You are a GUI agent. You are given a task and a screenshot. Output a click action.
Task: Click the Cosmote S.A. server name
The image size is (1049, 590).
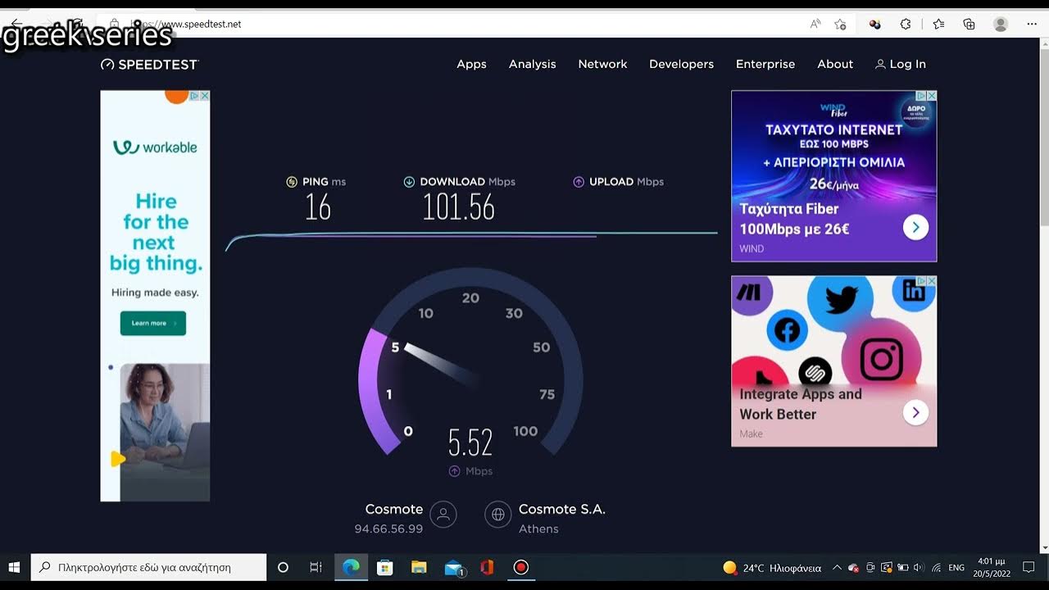562,509
